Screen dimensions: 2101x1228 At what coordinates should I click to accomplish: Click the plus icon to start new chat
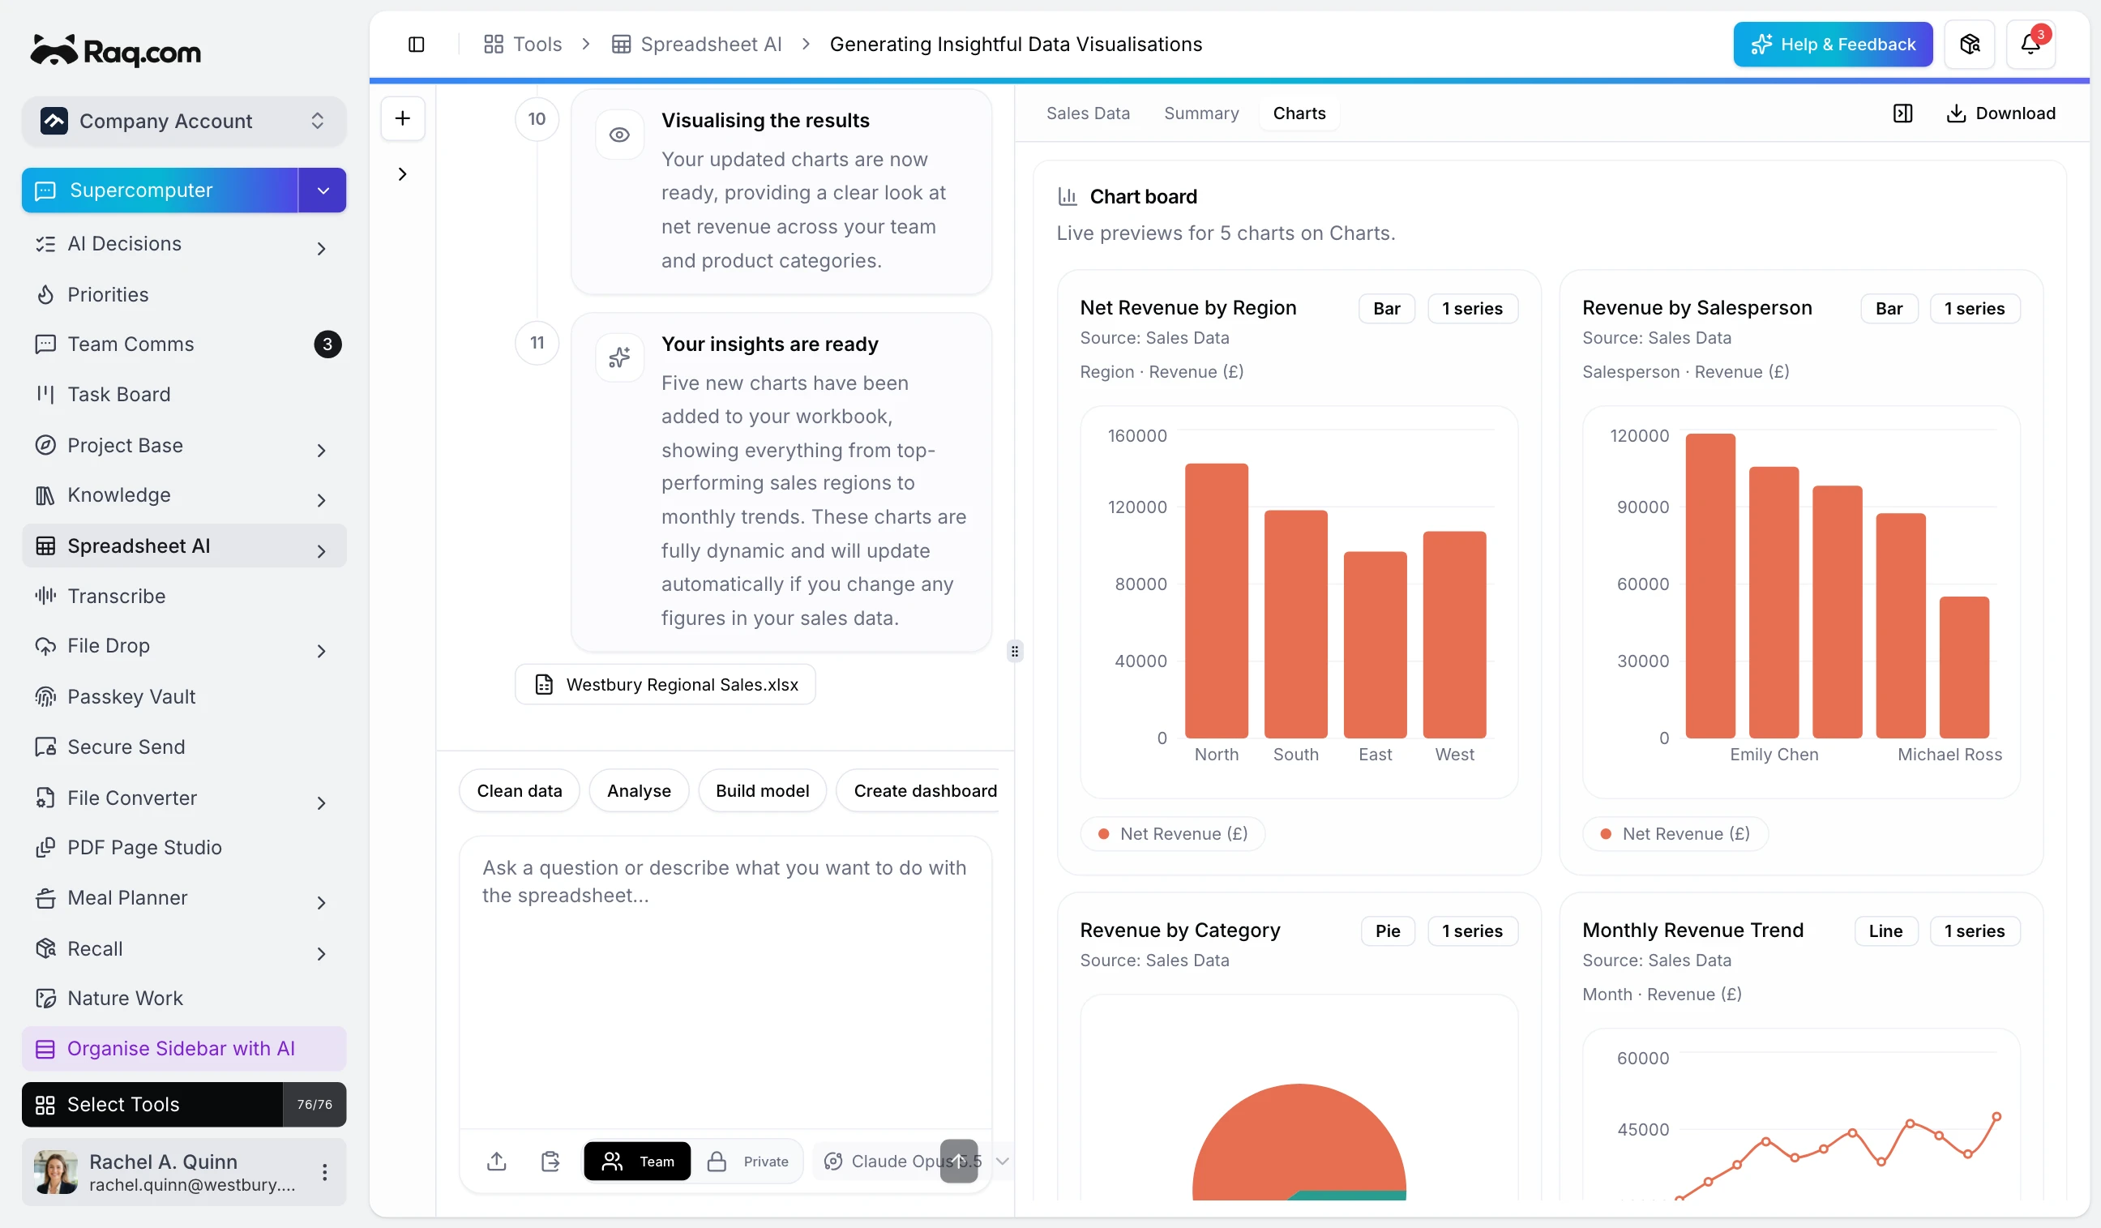[x=403, y=118]
